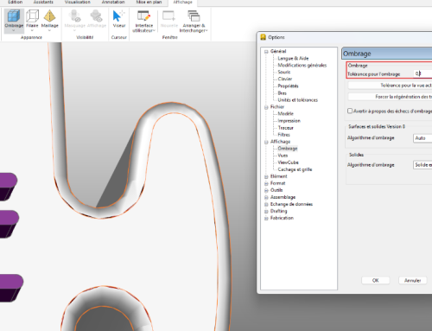This screenshot has height=331, width=432.
Task: Select Clavier in options tree
Action: [x=285, y=79]
